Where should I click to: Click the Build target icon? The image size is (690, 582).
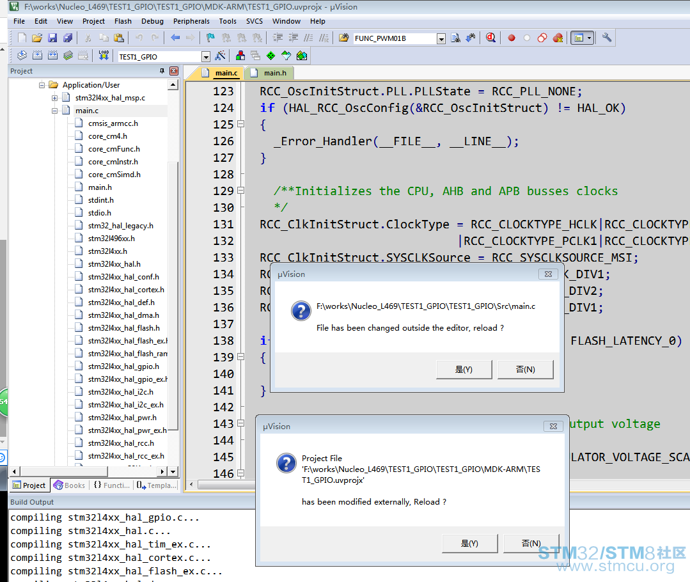pyautogui.click(x=37, y=56)
